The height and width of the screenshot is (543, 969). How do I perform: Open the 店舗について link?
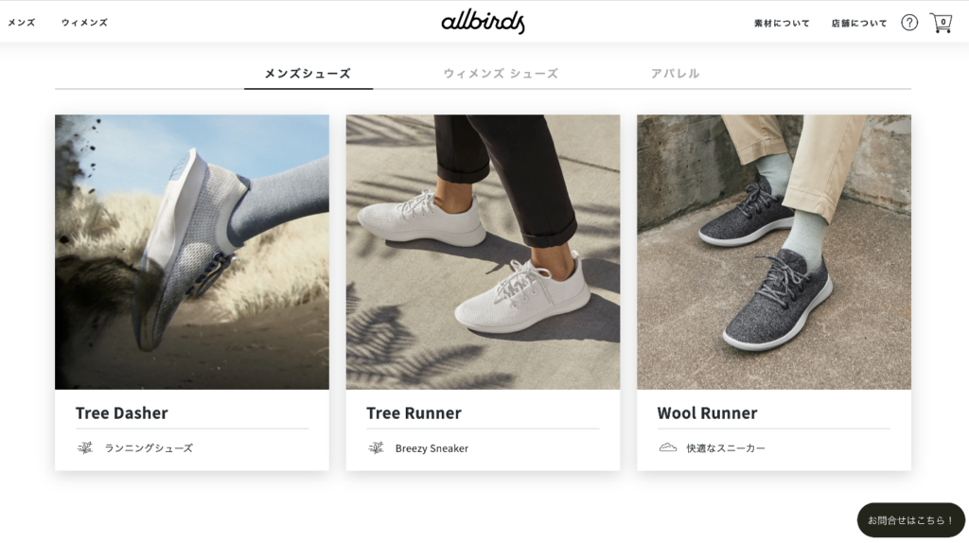click(859, 24)
